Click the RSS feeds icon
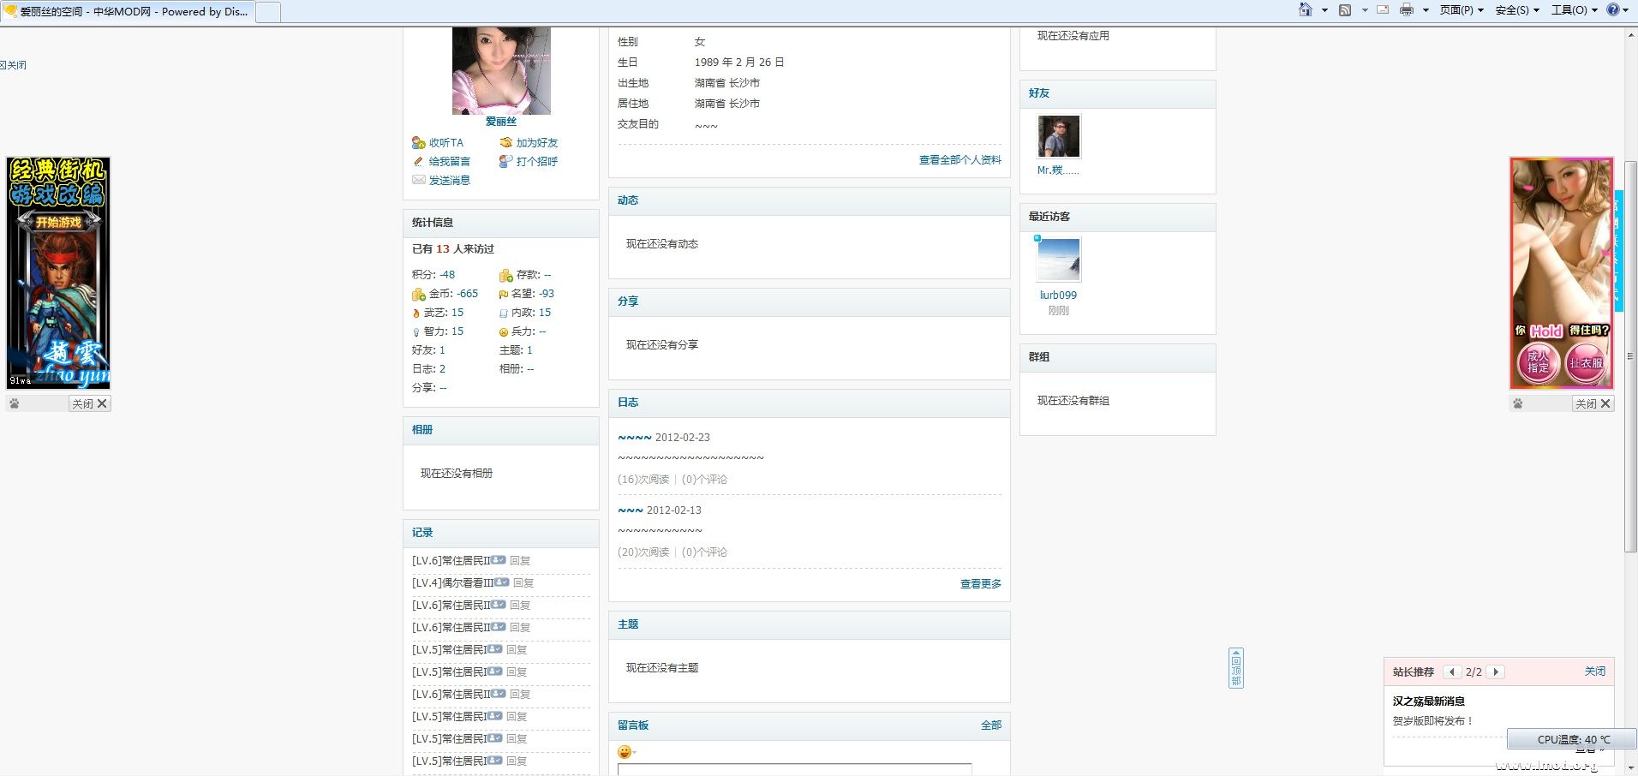This screenshot has width=1638, height=776. pyautogui.click(x=1345, y=10)
